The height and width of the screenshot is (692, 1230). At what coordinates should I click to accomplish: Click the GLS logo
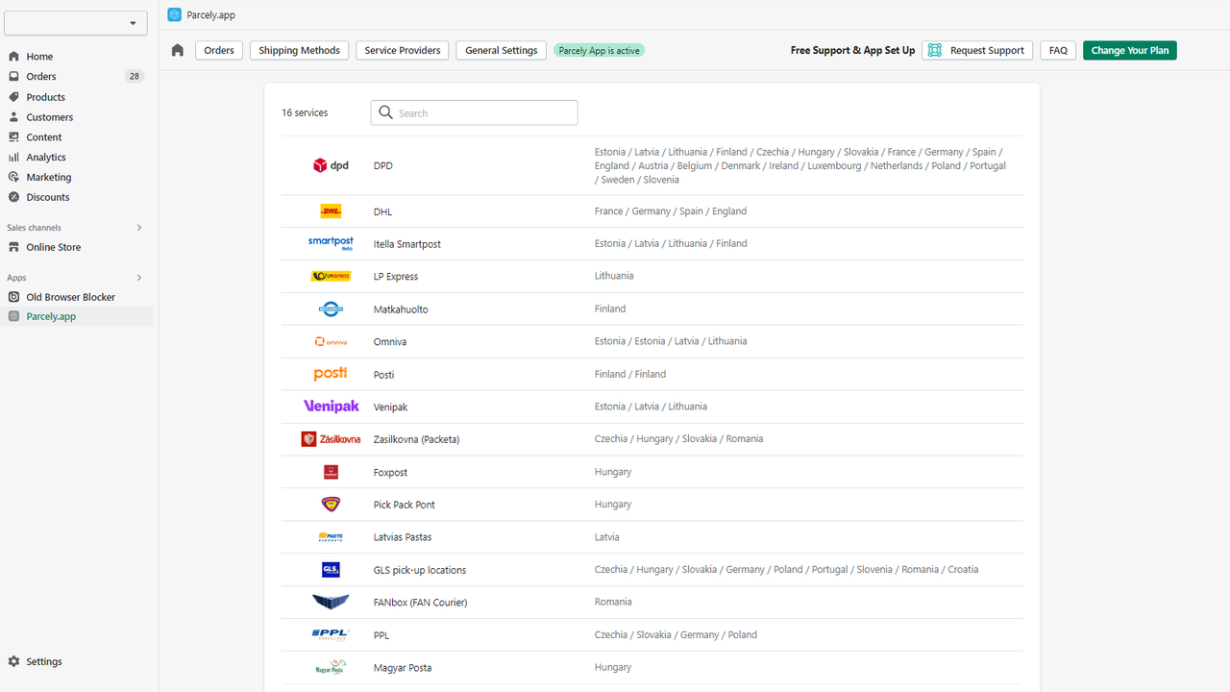(331, 570)
